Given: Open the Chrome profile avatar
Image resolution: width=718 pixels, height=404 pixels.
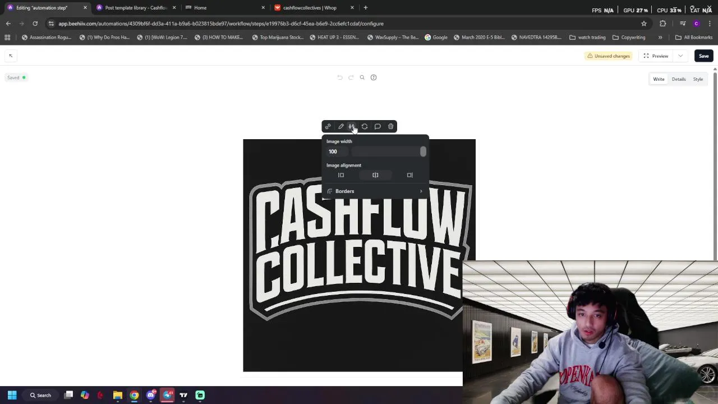Looking at the screenshot, I should click(696, 24).
